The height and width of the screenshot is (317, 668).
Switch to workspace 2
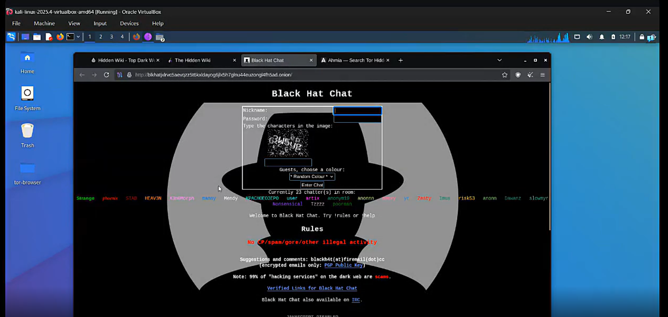point(101,37)
